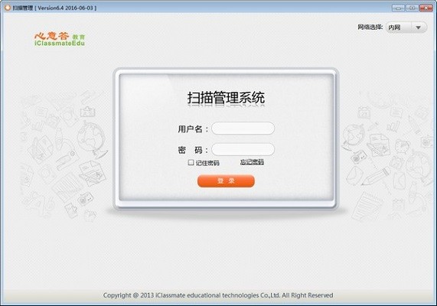Open the 网络选择 network dropdown arrow
437x306 pixels.
click(418, 28)
